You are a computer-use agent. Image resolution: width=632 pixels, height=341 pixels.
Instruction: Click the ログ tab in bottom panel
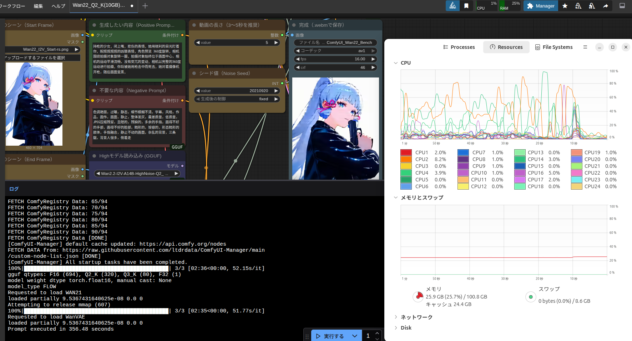[14, 189]
